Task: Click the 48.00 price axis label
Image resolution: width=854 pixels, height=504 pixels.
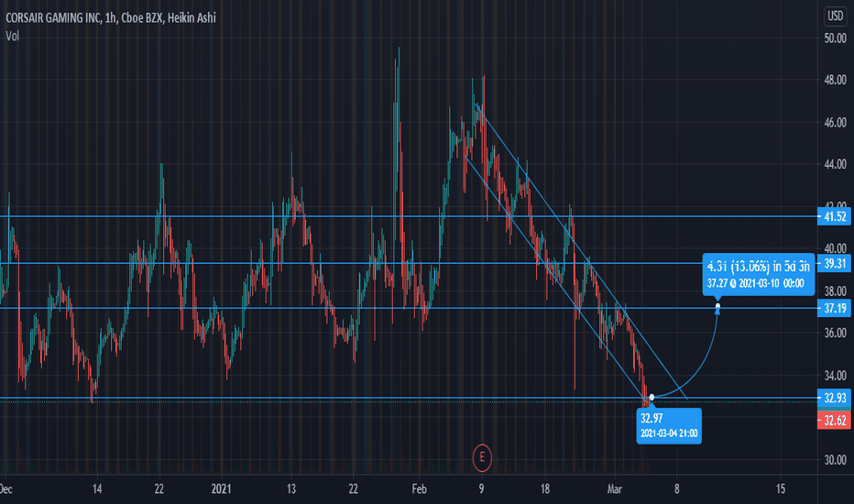Action: pos(835,80)
